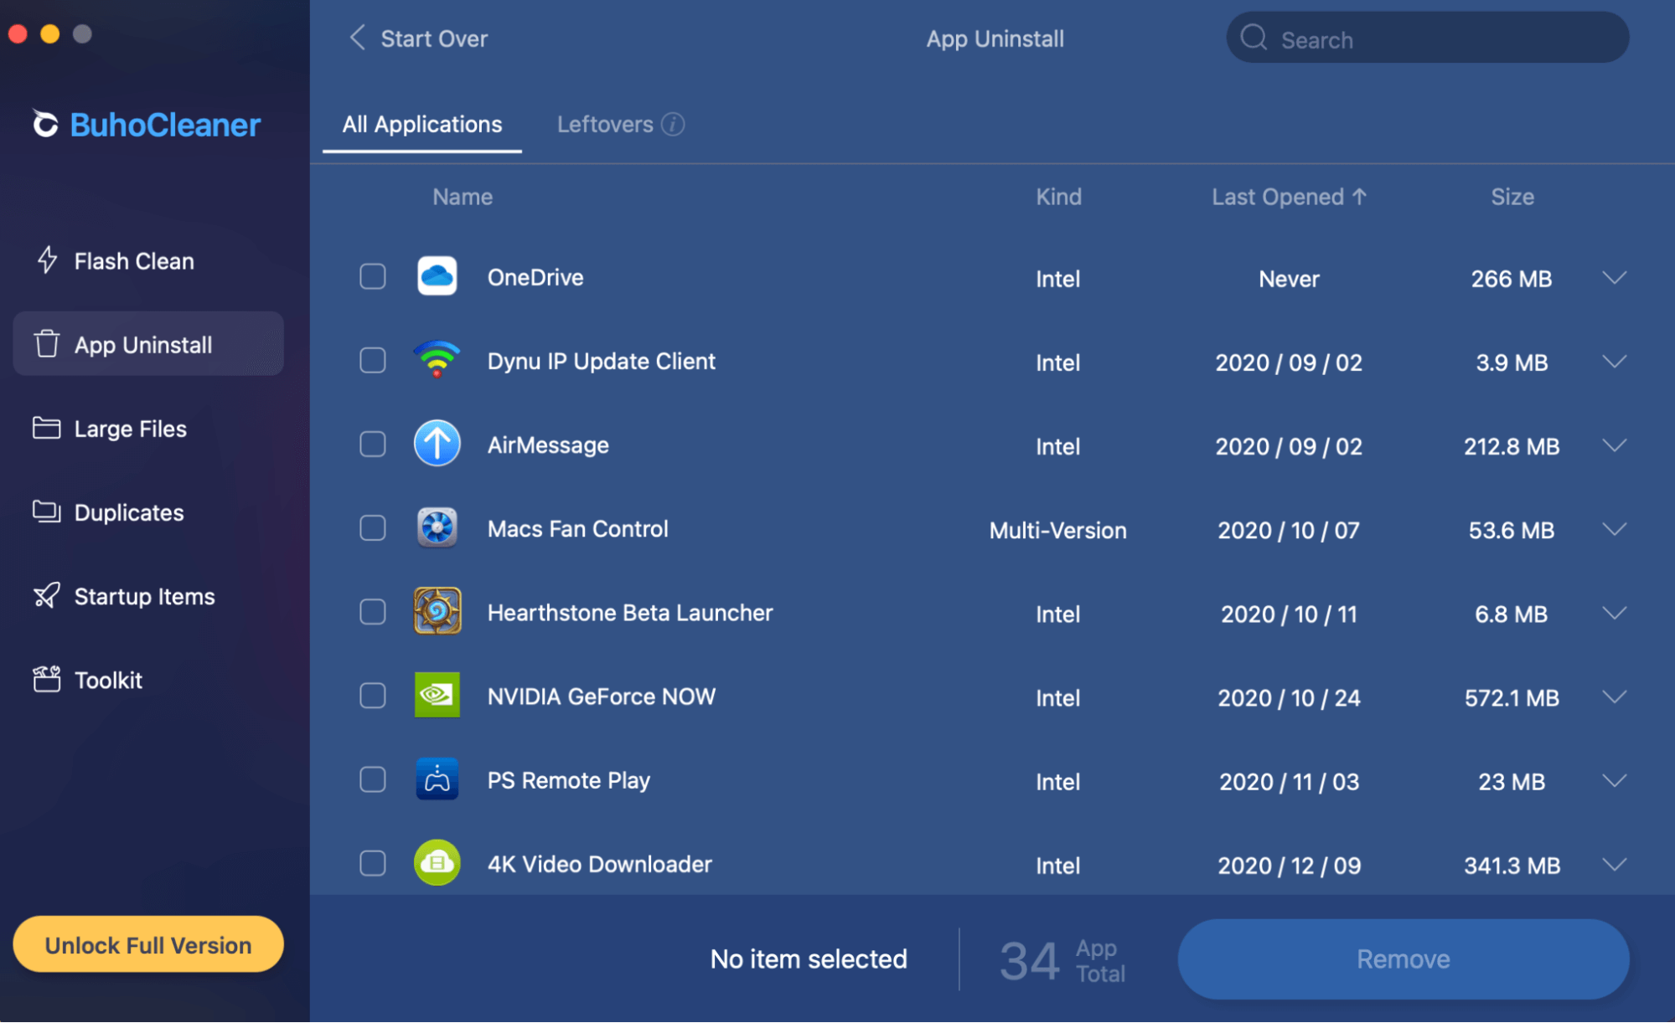
Task: Select the Flash Clean sidebar icon
Action: pyautogui.click(x=47, y=260)
